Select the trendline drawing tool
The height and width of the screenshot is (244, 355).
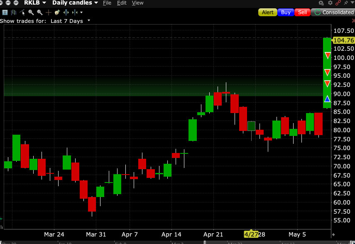22,12
